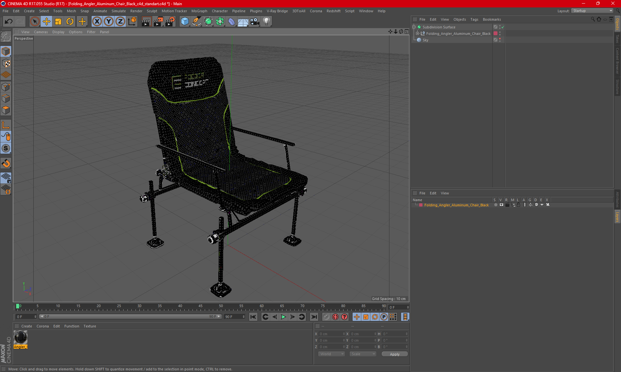This screenshot has height=372, width=621.
Task: Select the Angler material thumbnail
Action: click(20, 338)
